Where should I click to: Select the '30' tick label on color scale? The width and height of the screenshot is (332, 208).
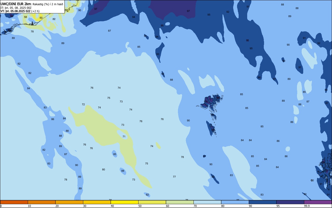click(x=85, y=206)
